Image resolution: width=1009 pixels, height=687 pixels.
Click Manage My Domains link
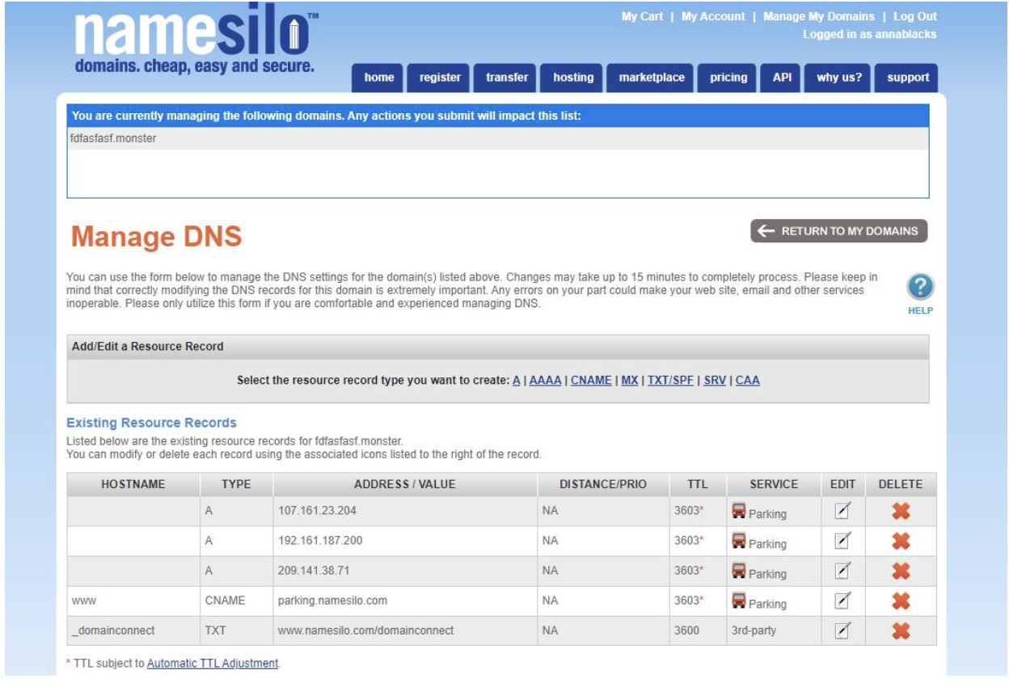pyautogui.click(x=819, y=16)
